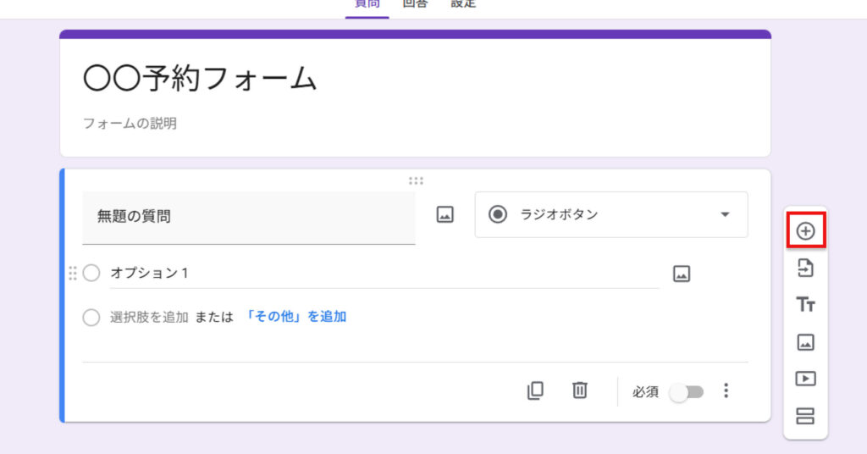Click the add image sidebar icon
Viewport: 867px width, 454px height.
(805, 342)
